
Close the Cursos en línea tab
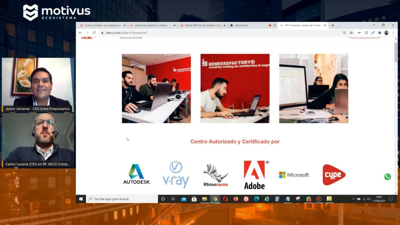pyautogui.click(x=124, y=25)
